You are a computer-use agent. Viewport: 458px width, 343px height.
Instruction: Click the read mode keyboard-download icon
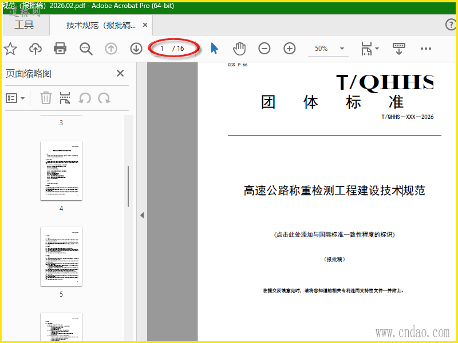coord(398,49)
